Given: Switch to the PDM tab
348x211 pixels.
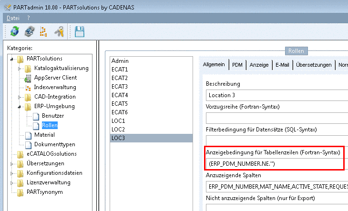Looking at the screenshot, I should coord(237,65).
